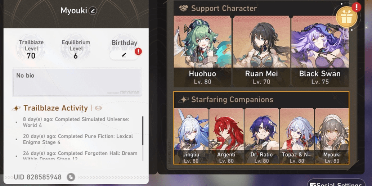This screenshot has height=186, width=372.
Task: Open Social Settings button
Action: pos(336,183)
